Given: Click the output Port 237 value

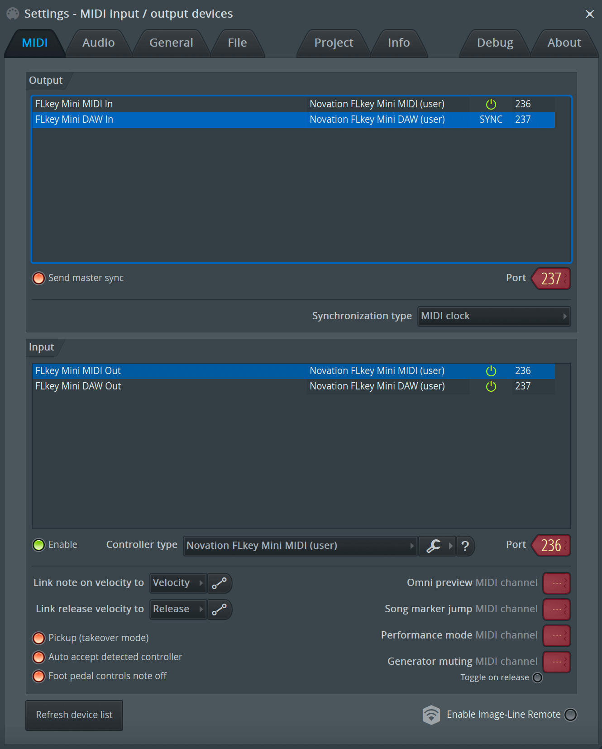Looking at the screenshot, I should pyautogui.click(x=551, y=278).
